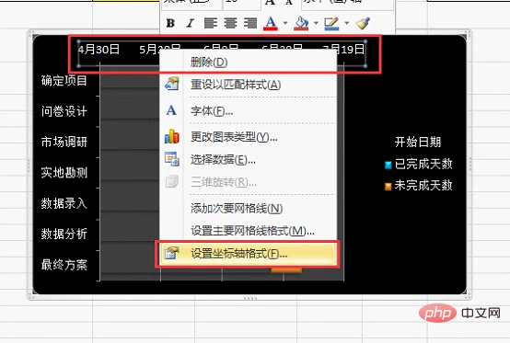Click the shape fill paint bucket icon
Viewport: 510px width, 343px height.
(x=301, y=23)
